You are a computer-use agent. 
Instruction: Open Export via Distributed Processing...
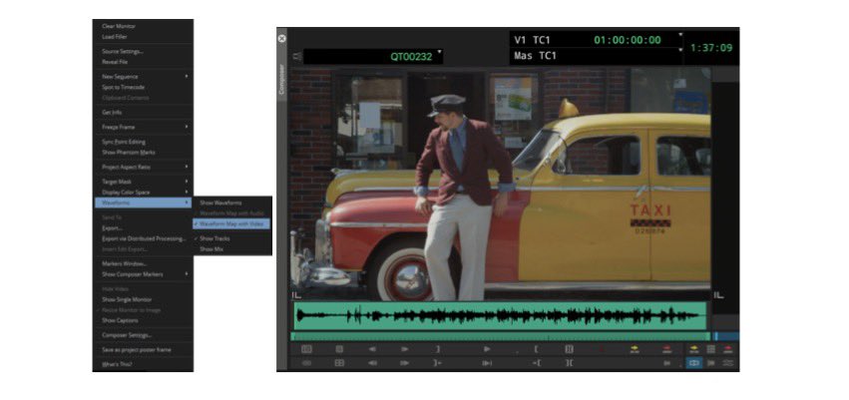143,238
